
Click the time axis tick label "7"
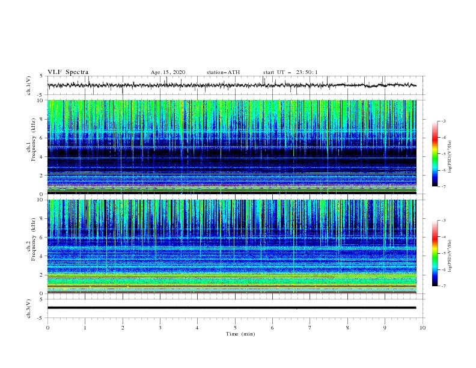pyautogui.click(x=310, y=328)
